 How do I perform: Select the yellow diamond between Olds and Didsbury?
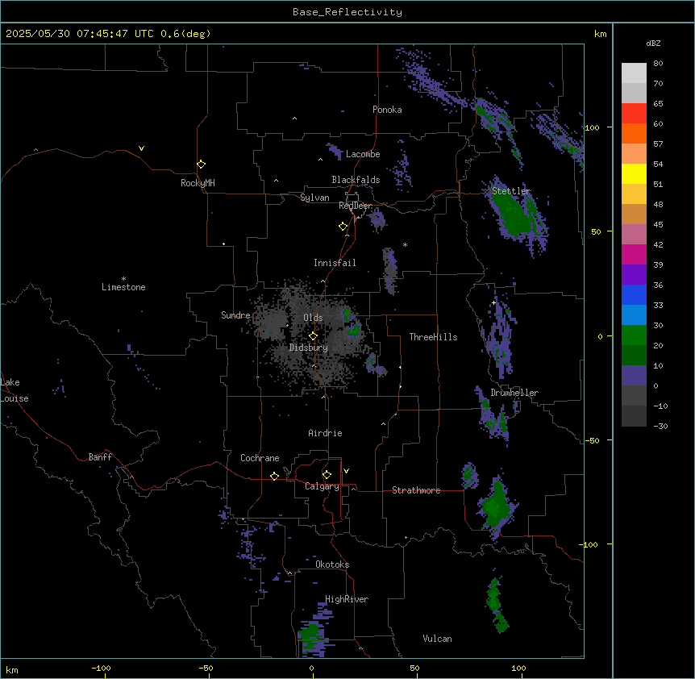314,336
